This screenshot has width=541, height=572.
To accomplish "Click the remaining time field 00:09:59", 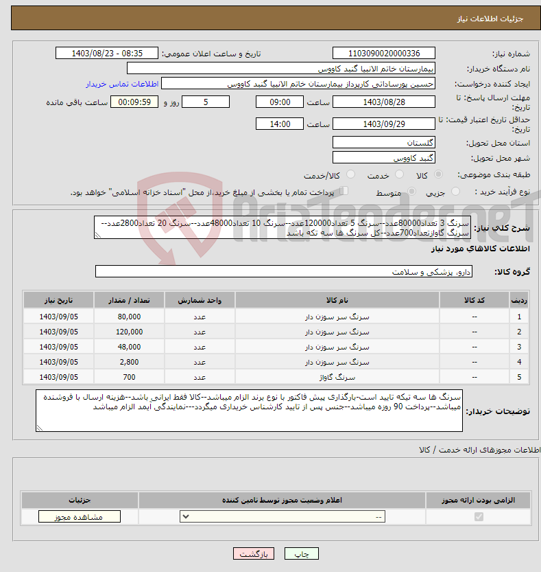I will pos(134,102).
